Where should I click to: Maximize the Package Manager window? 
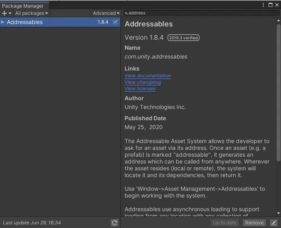click(271, 5)
